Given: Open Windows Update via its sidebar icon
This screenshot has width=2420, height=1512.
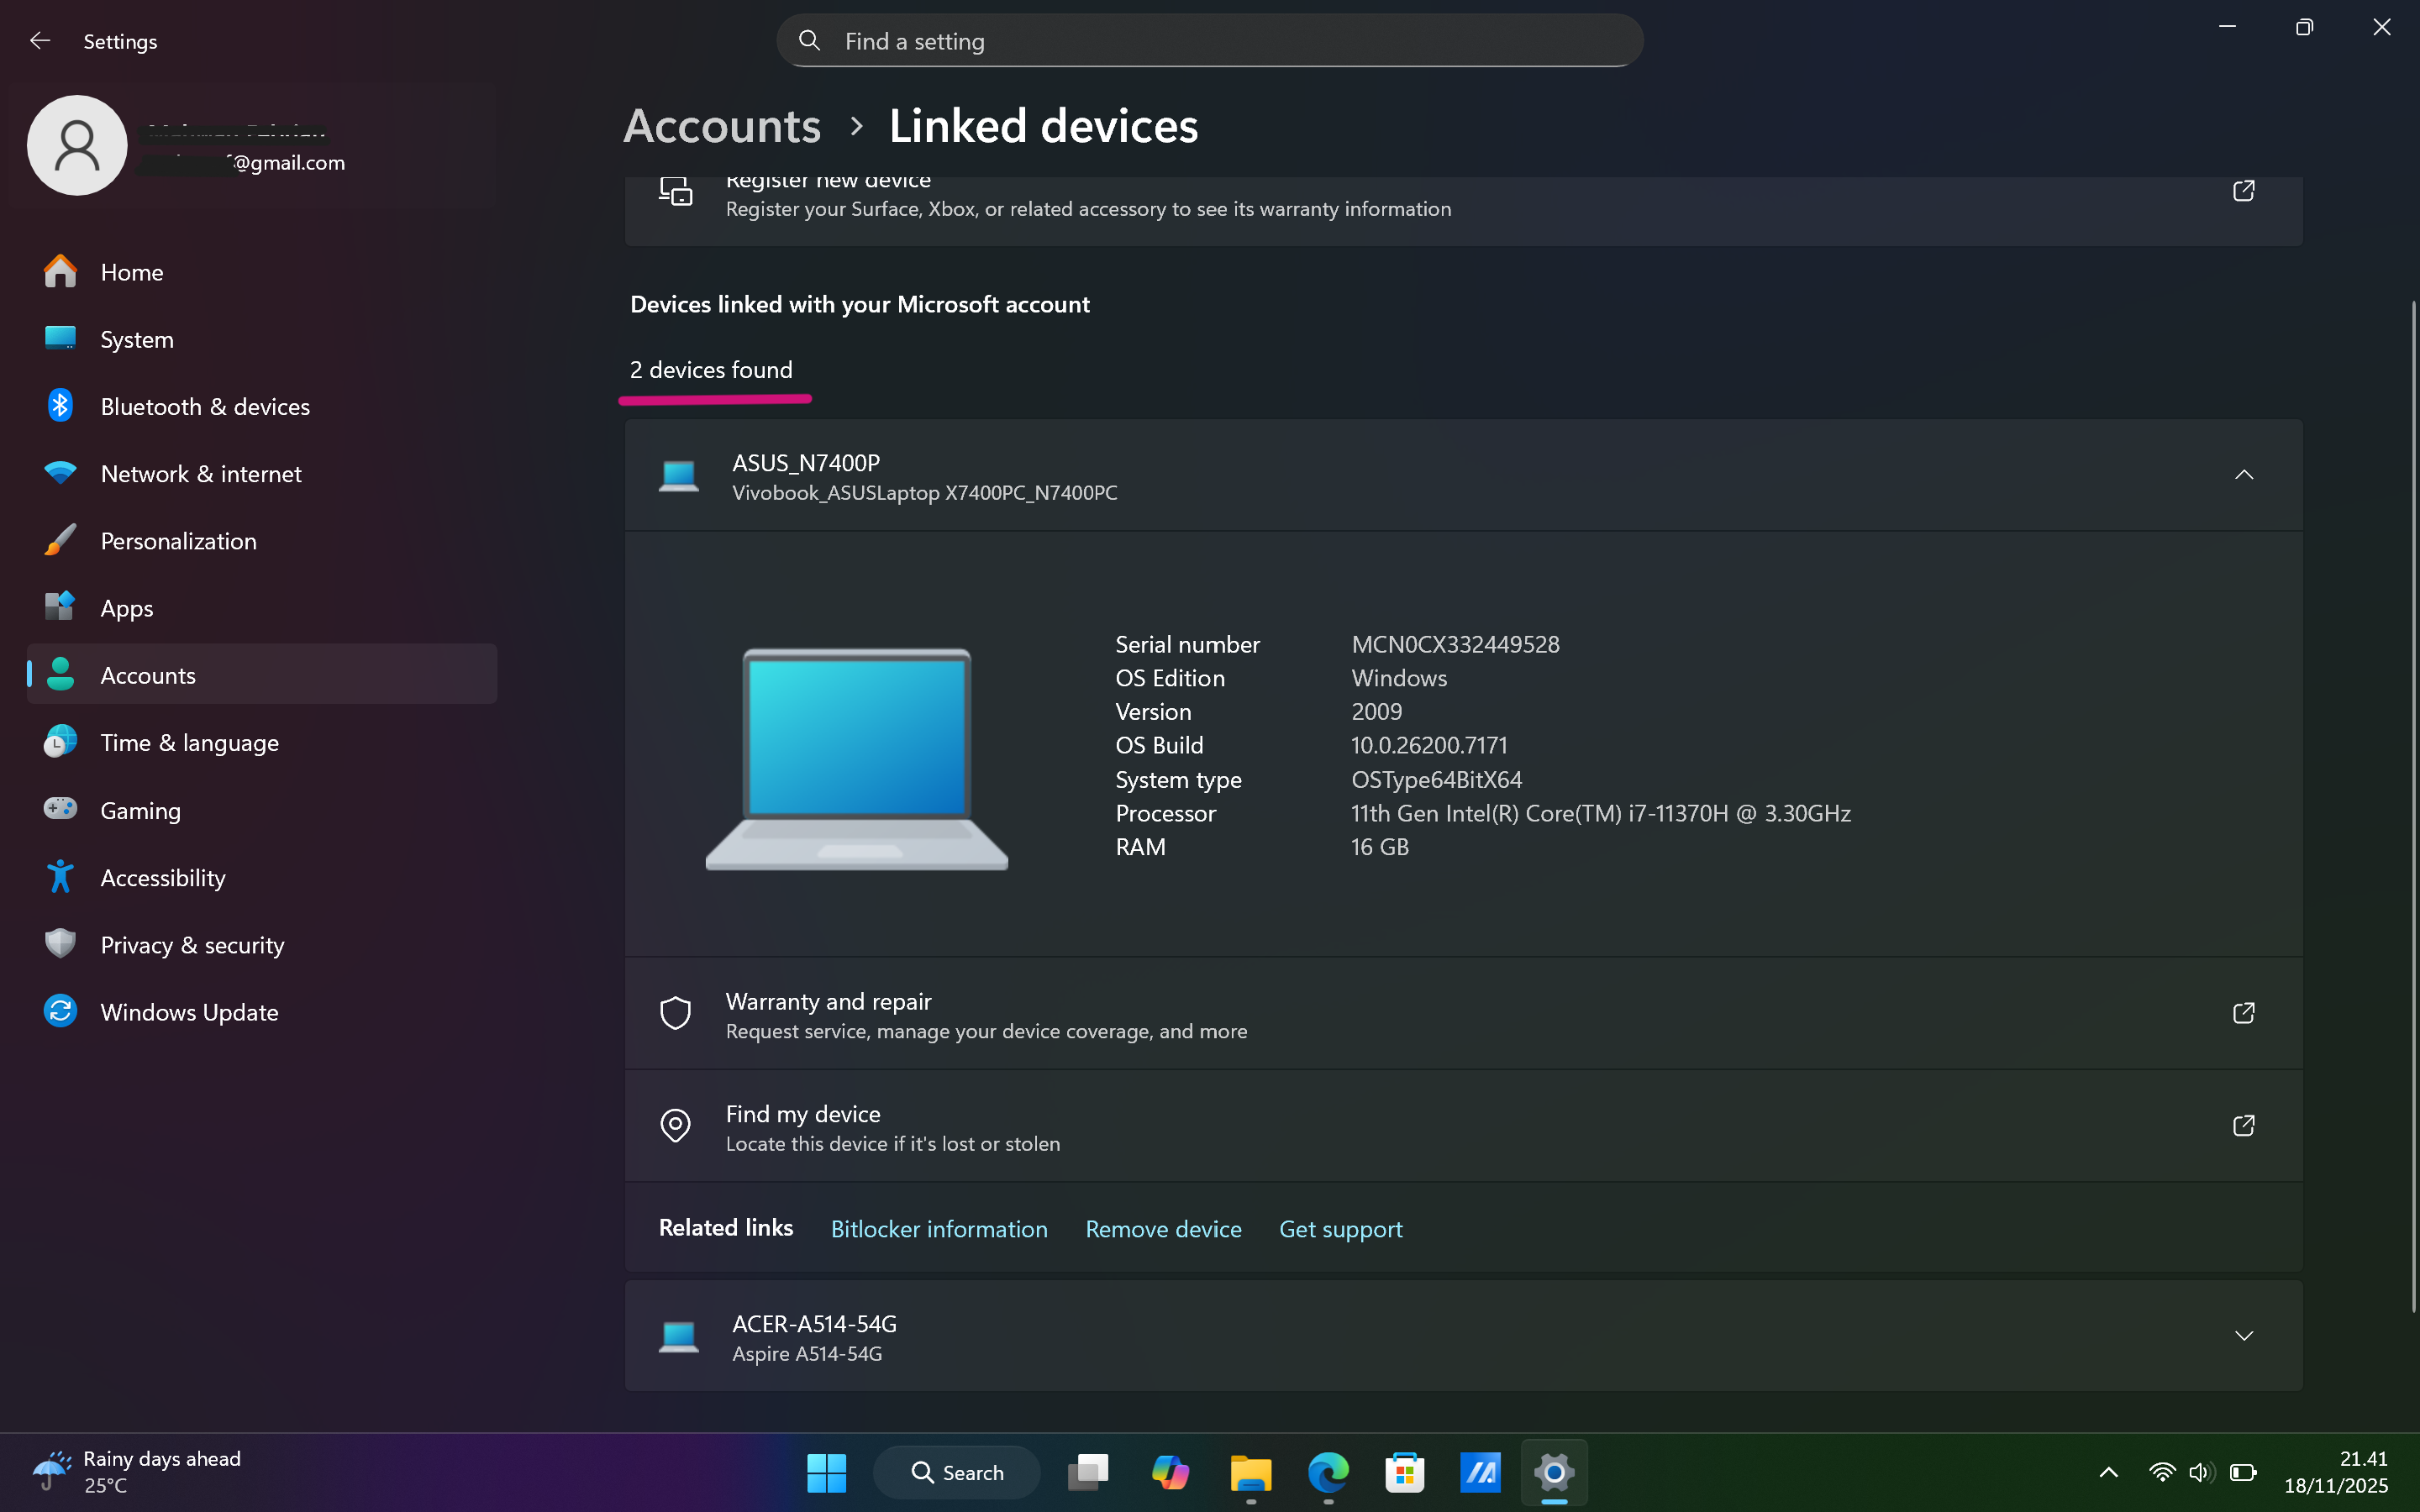Looking at the screenshot, I should [x=60, y=1011].
